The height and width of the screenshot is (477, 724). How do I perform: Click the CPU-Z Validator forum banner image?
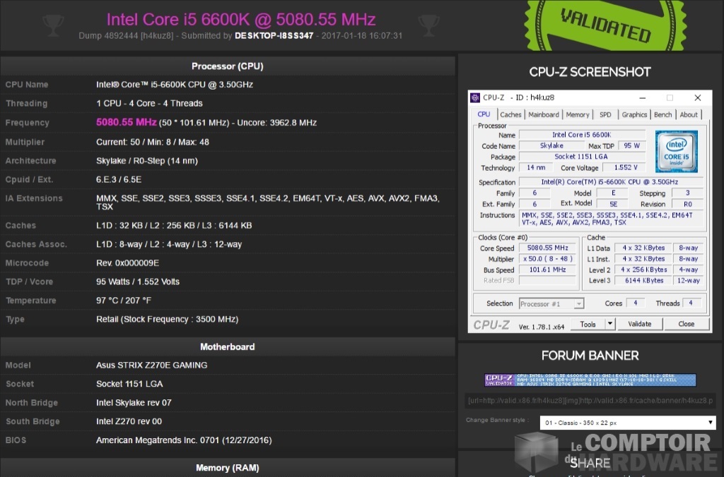pyautogui.click(x=590, y=380)
